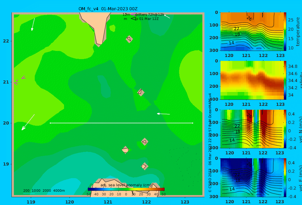This screenshot has width=302, height=205.
Task: Click the salinity colorbar
Action: [x=285, y=80]
